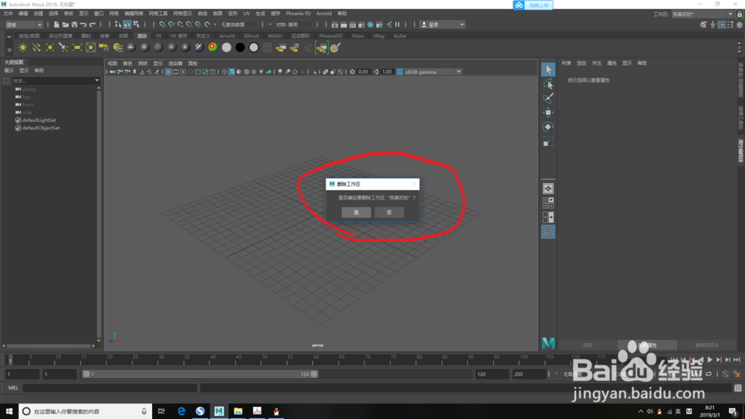The width and height of the screenshot is (745, 419).
Task: Click the MEL command line input
Action: point(110,388)
